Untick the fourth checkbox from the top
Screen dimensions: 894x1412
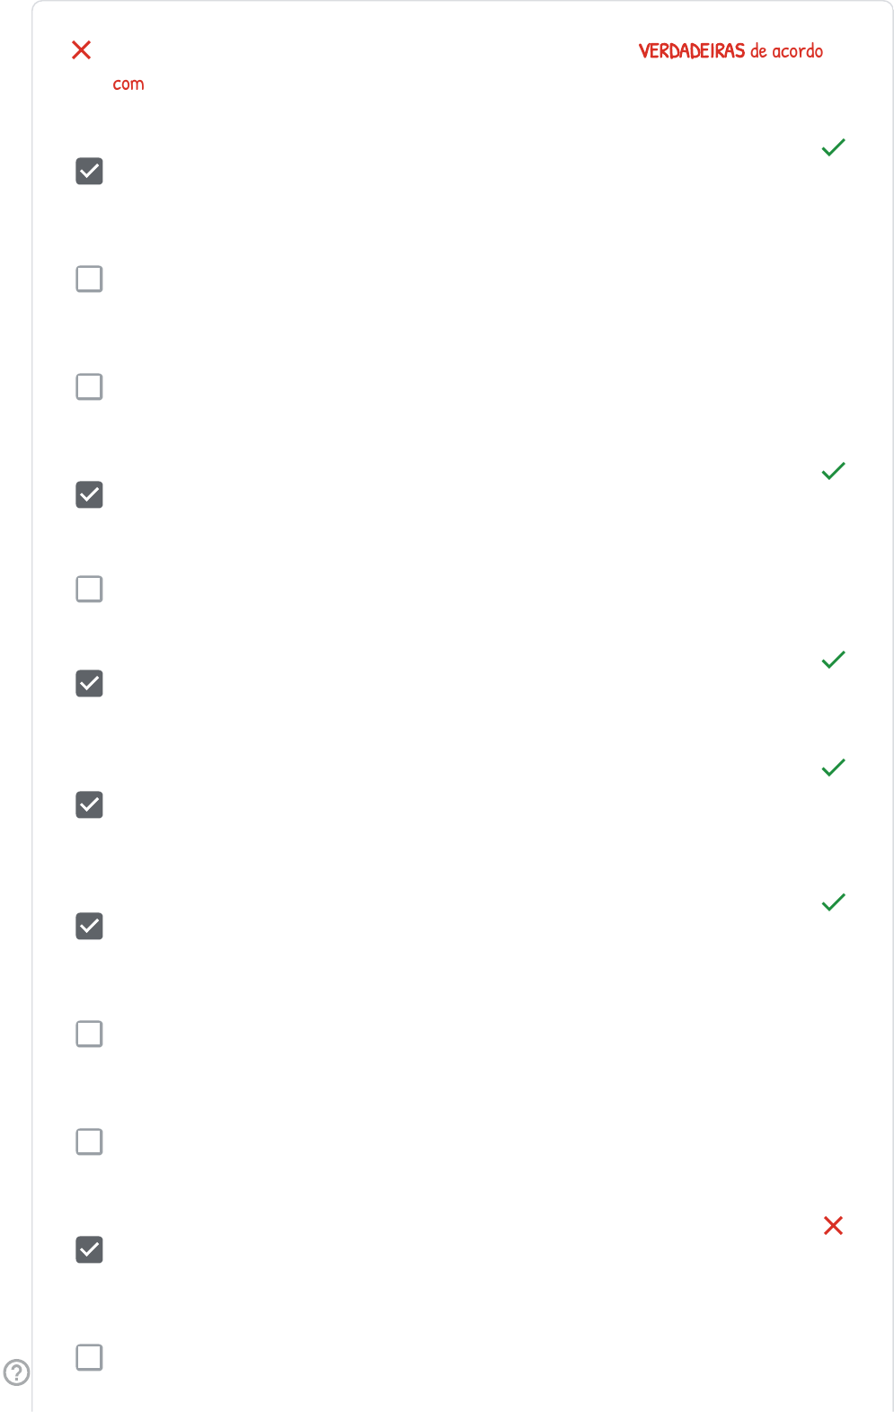89,495
